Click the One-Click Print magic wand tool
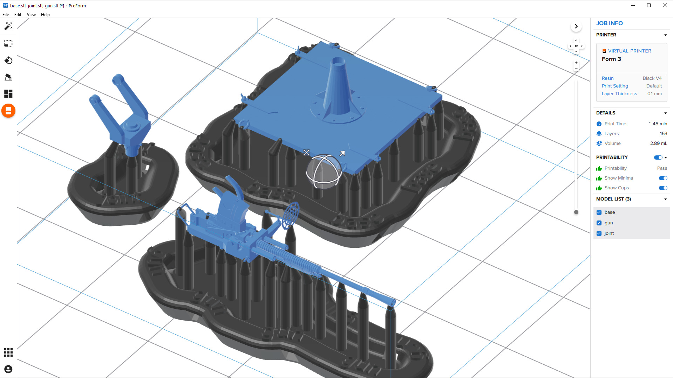Image resolution: width=673 pixels, height=378 pixels. click(8, 26)
